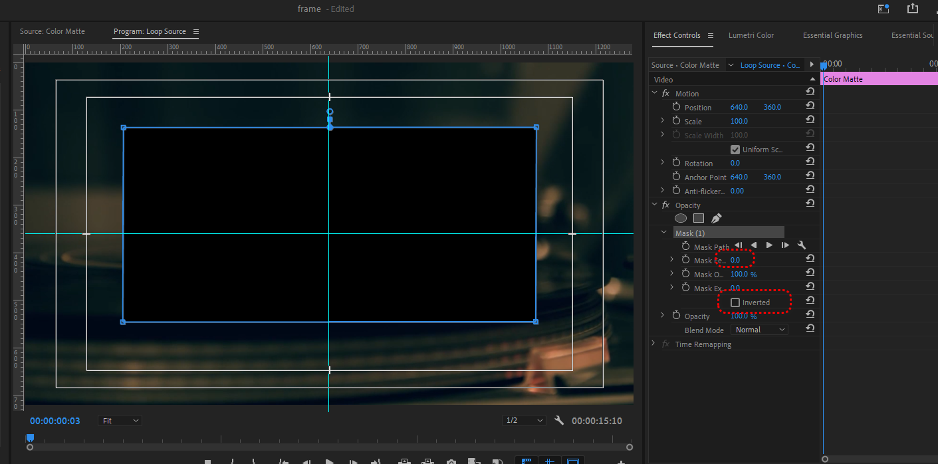The image size is (938, 464).
Task: Click the Program monitor playhead marker
Action: coord(30,438)
